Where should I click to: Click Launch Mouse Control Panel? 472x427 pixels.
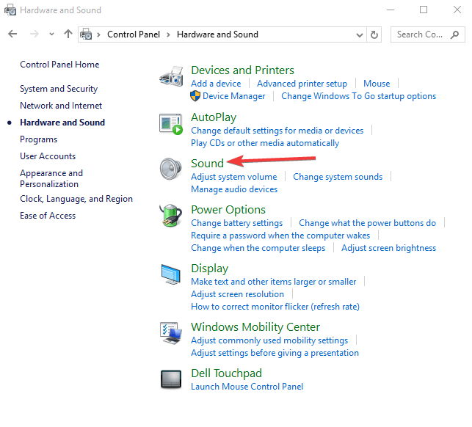pyautogui.click(x=247, y=387)
